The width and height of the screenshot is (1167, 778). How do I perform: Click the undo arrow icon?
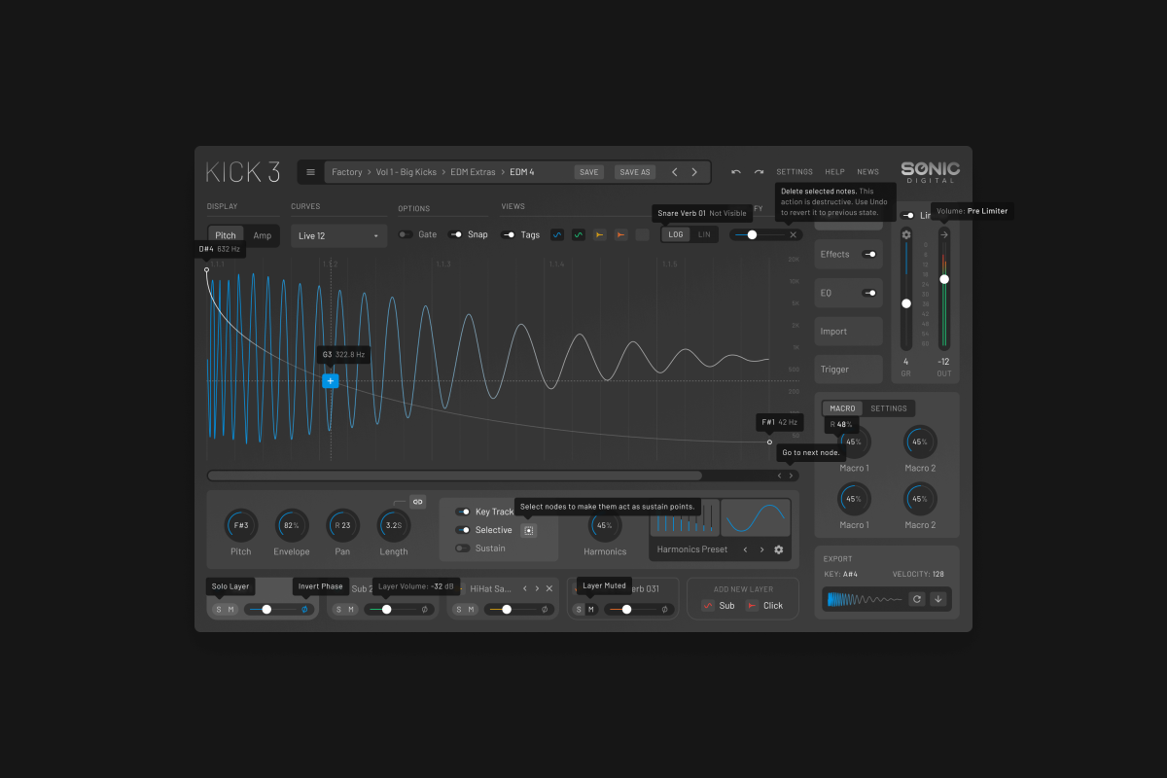point(736,172)
